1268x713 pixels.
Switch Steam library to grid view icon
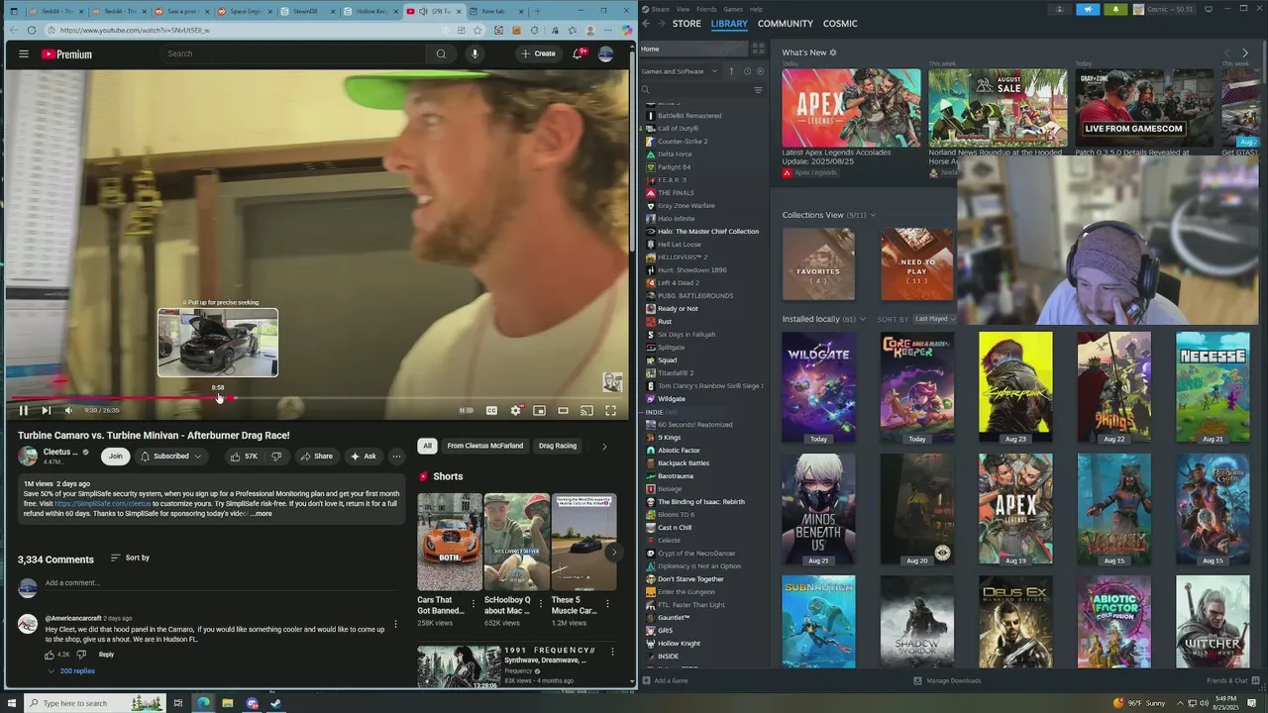758,49
